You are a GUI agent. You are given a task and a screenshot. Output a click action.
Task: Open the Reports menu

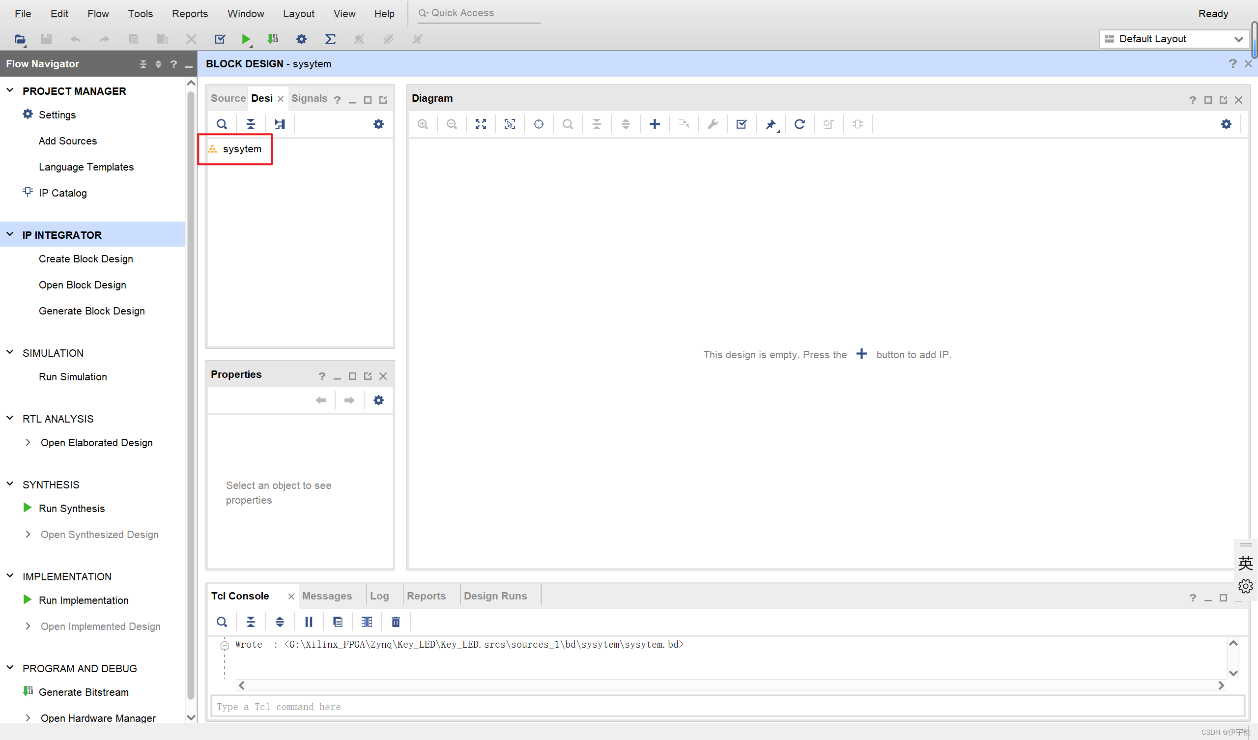[190, 13]
